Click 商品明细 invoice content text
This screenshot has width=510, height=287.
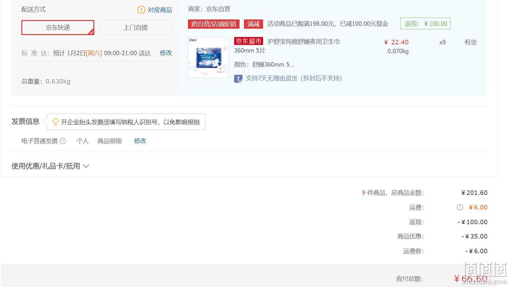pyautogui.click(x=110, y=141)
